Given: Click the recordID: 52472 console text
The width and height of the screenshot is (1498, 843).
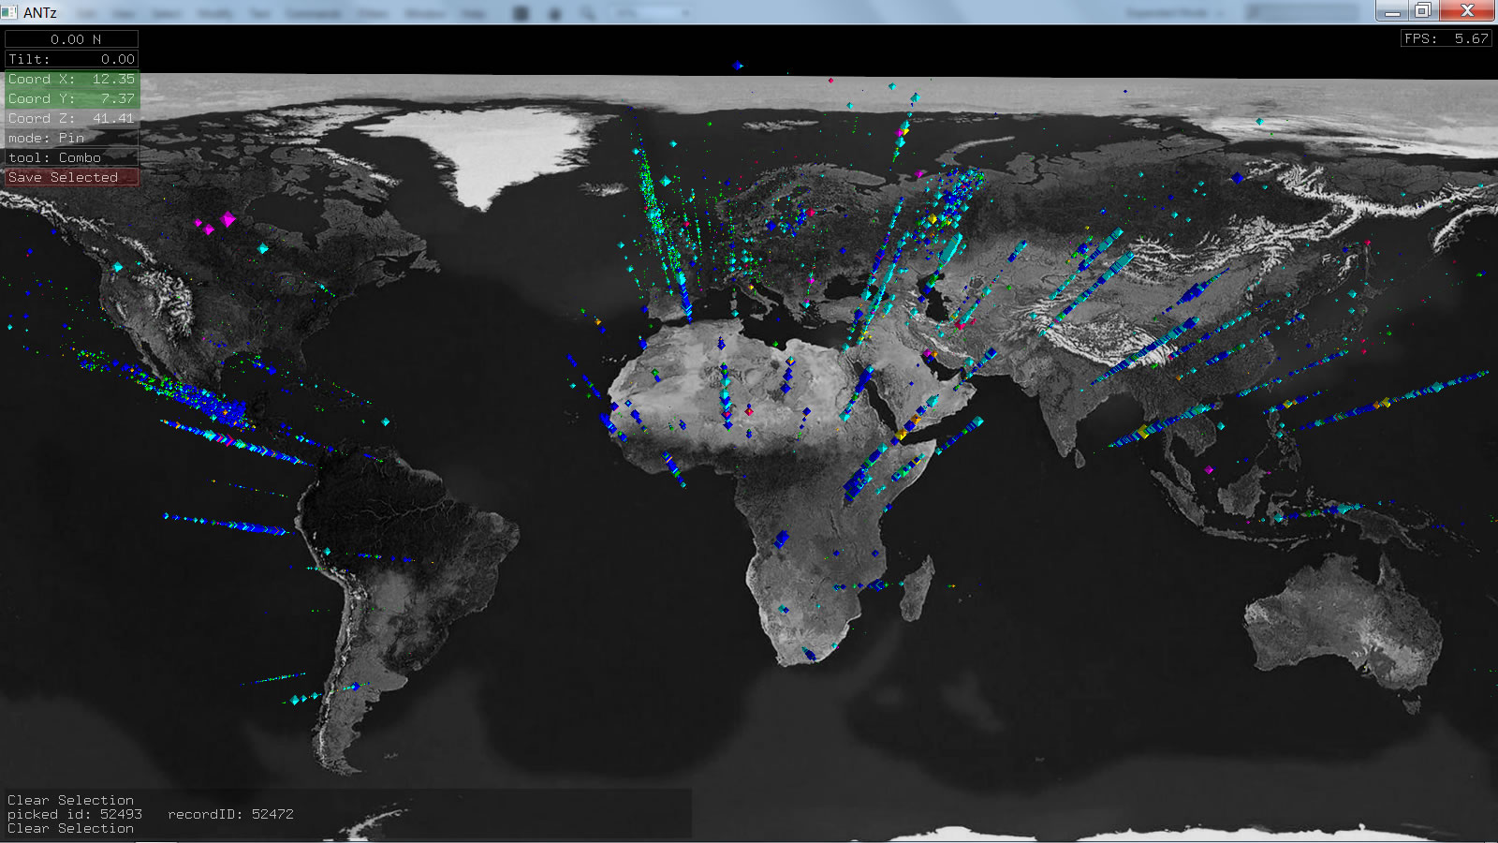Looking at the screenshot, I should pos(230,814).
